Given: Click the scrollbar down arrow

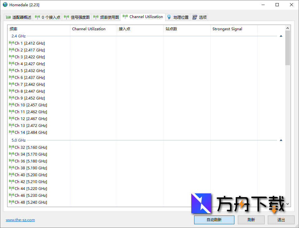Looking at the screenshot, I should [287, 205].
